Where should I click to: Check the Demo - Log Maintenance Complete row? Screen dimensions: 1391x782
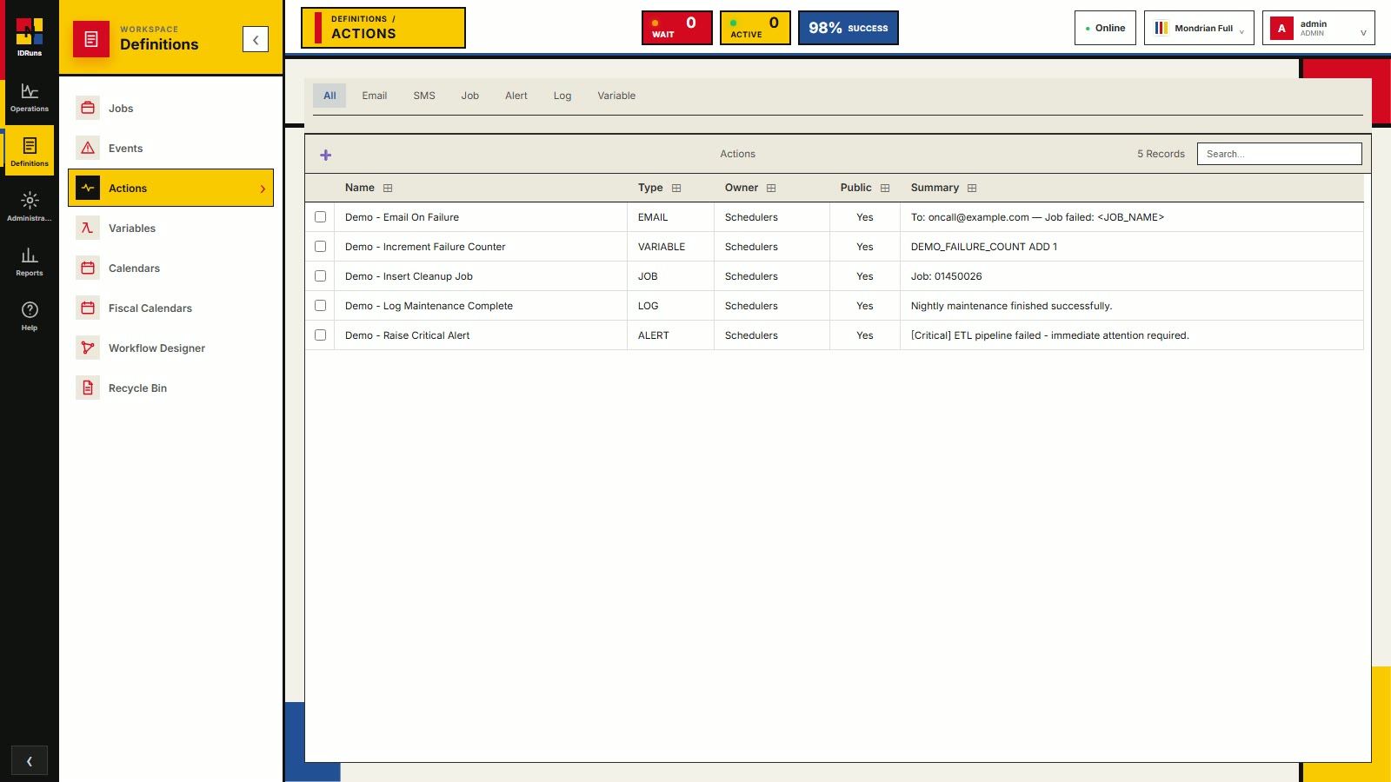320,306
